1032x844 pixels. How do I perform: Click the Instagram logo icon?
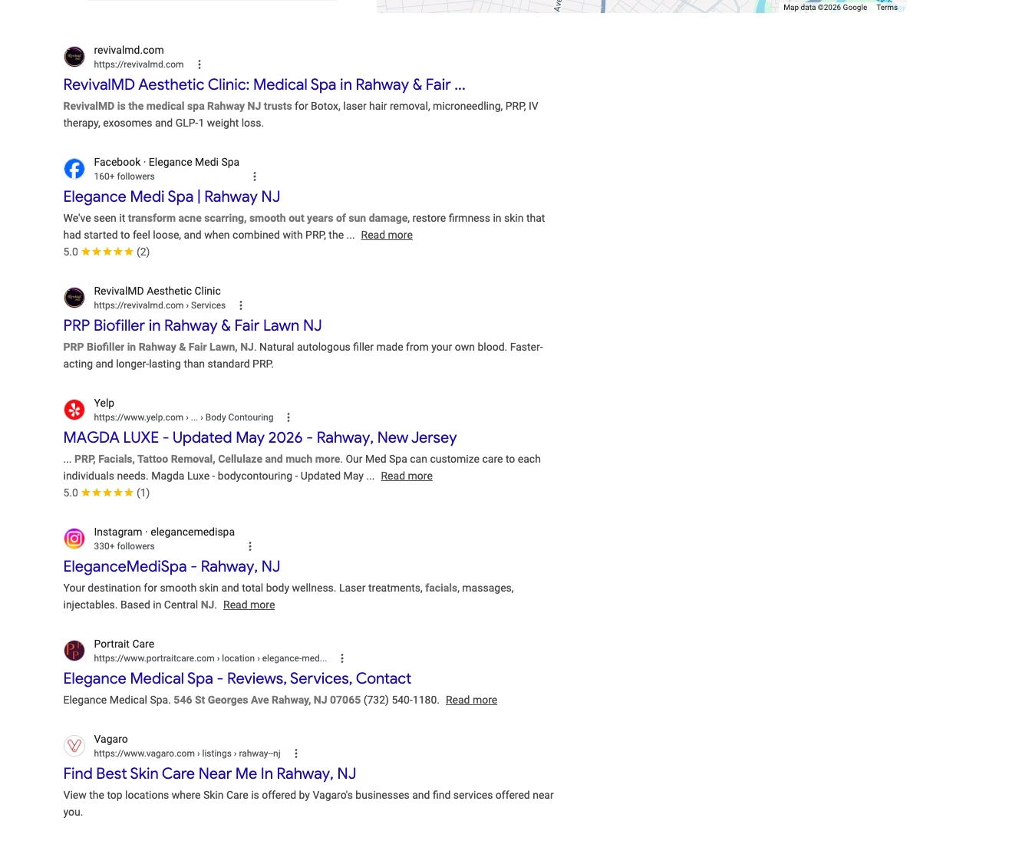click(74, 539)
